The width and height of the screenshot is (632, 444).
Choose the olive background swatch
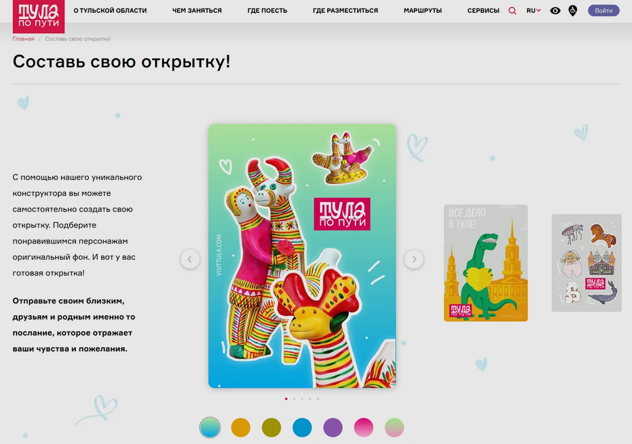click(x=271, y=427)
